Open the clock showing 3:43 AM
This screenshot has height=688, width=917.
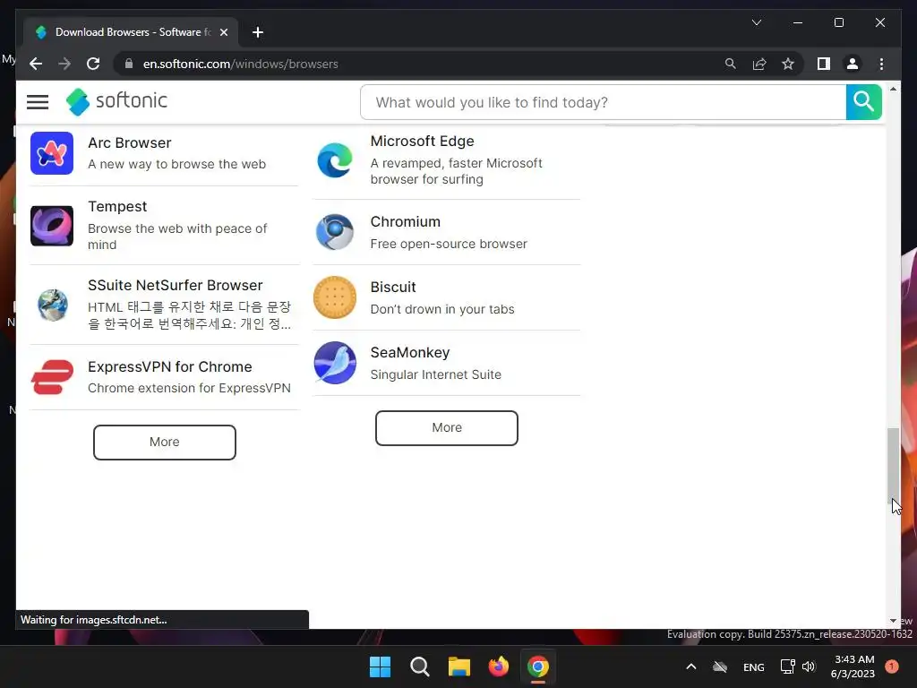(x=853, y=666)
